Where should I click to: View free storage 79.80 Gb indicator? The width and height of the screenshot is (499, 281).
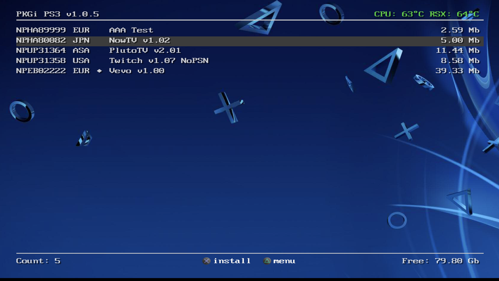[441, 260]
